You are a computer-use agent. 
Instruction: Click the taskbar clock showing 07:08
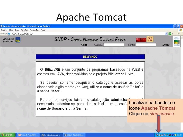click(x=179, y=135)
